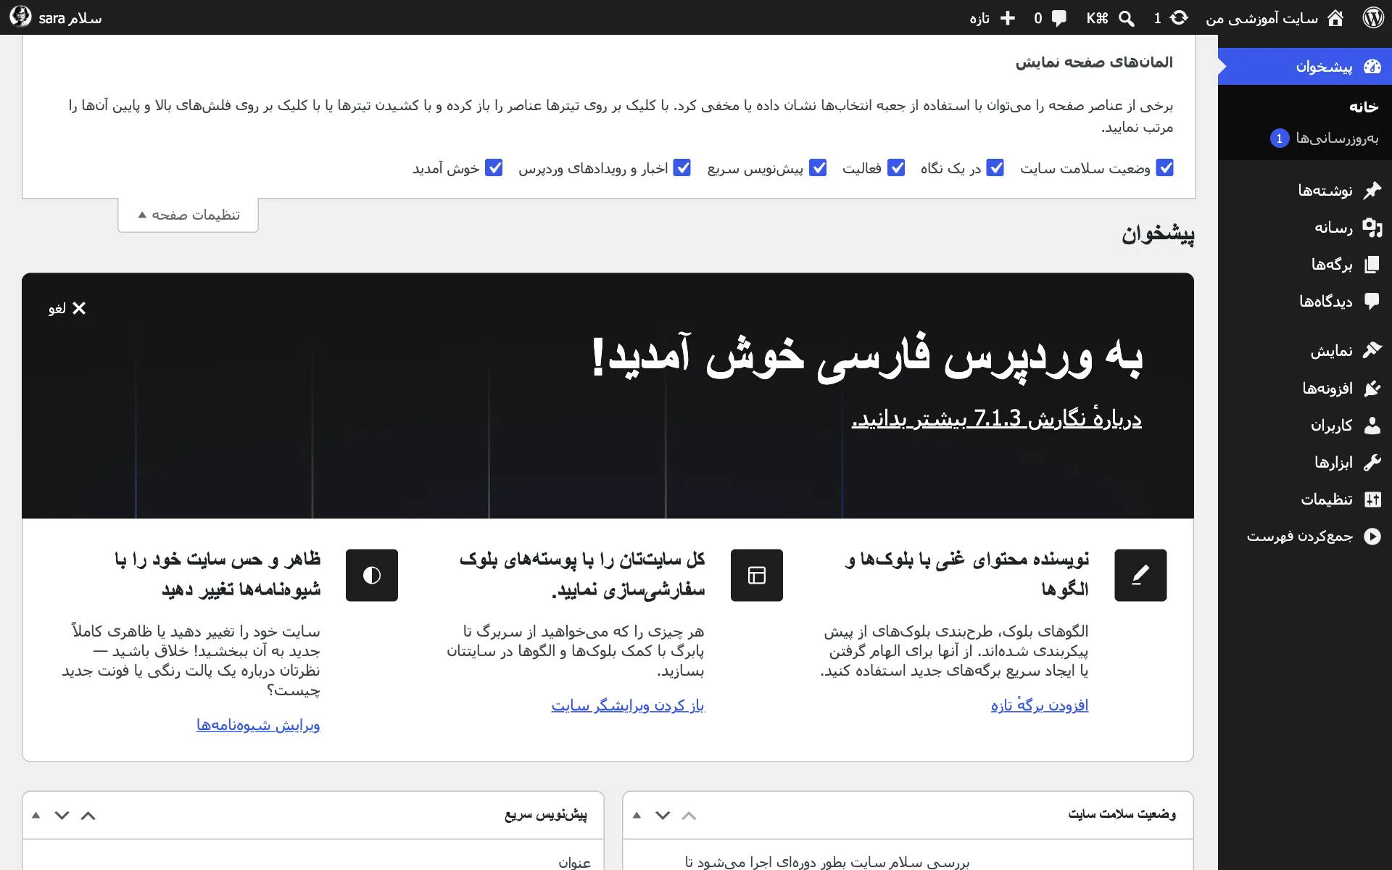Image resolution: width=1392 pixels, height=870 pixels.
Task: Click the media icon for رسانه
Action: (x=1372, y=228)
